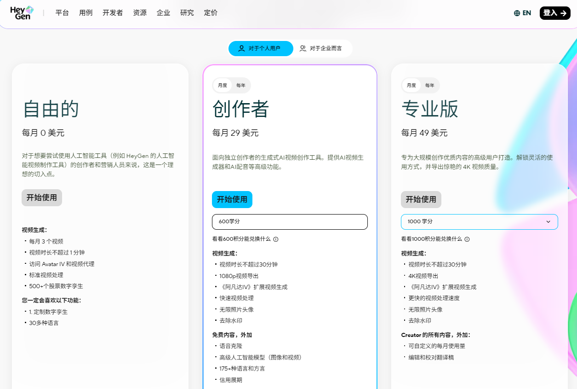Screen dimensions: 577x389
Task: Click 快速视频处理 feature
Action: 236,298
